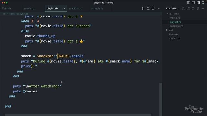Open editor More Actions ellipsis

tap(158, 9)
